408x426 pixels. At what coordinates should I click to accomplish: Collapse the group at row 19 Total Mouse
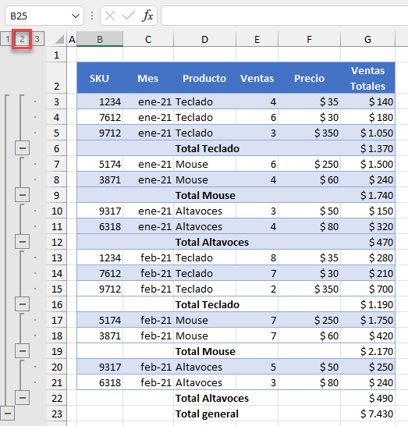23,351
